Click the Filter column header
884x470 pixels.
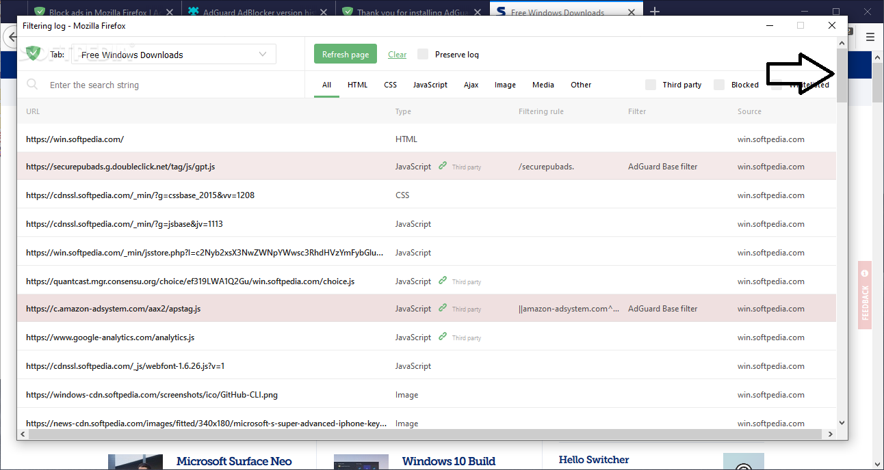[637, 111]
